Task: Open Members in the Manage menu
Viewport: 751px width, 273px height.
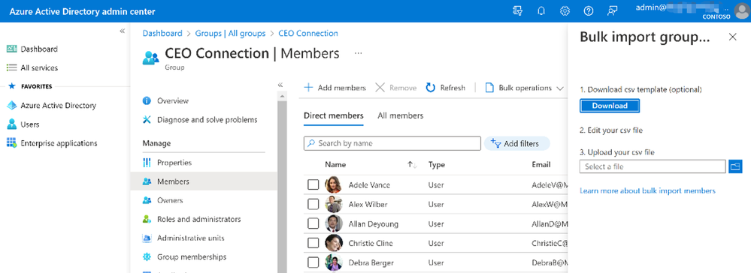Action: (x=204, y=181)
